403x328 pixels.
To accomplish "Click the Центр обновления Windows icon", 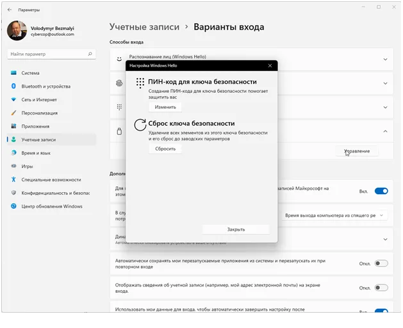I will 13,206.
